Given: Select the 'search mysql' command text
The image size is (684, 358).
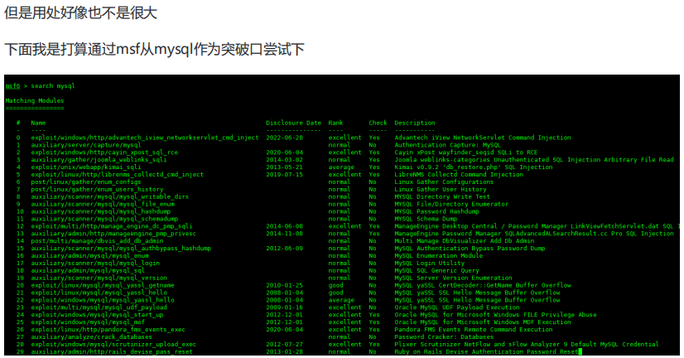Looking at the screenshot, I should (53, 86).
